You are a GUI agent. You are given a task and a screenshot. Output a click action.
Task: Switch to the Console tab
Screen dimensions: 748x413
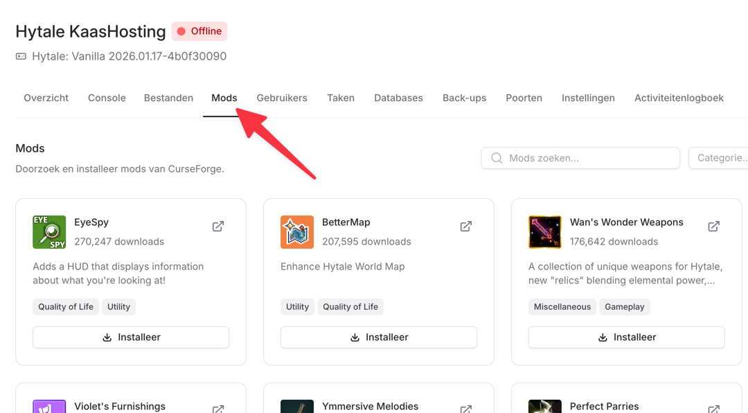pyautogui.click(x=107, y=98)
